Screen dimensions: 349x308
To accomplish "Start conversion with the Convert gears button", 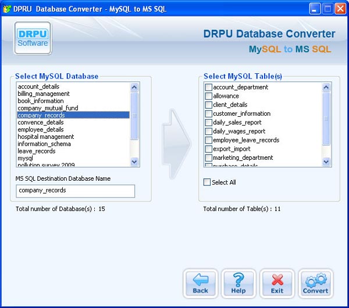I will pos(316,284).
